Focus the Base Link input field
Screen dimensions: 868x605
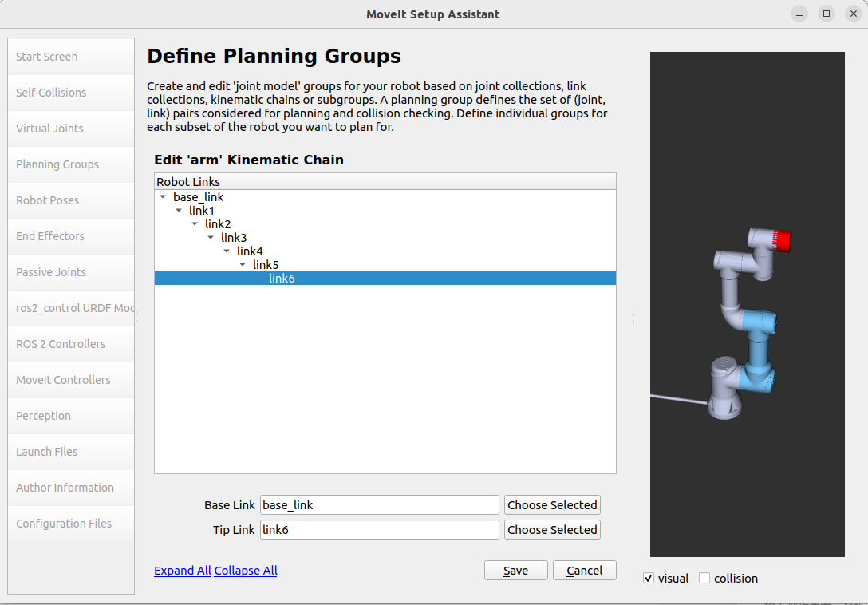point(380,505)
